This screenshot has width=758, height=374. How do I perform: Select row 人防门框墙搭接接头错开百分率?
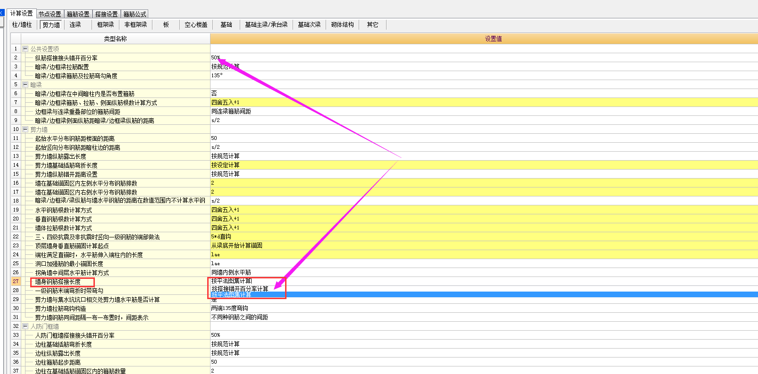[x=115, y=335]
